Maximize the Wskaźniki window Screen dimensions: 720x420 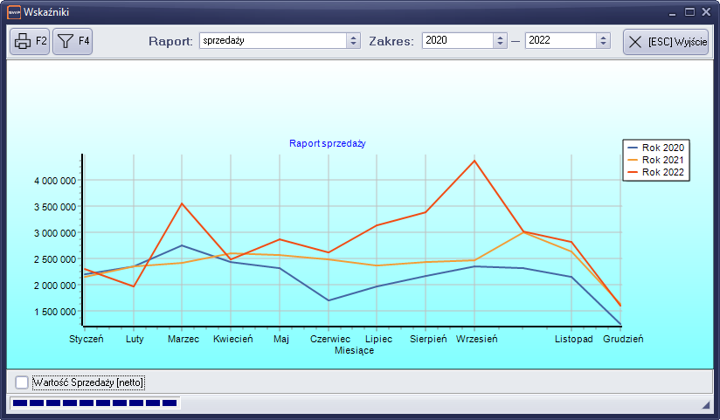coord(689,12)
